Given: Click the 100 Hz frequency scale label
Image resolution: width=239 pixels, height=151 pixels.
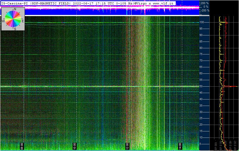Looking at the screenshot, I should tap(202, 23).
